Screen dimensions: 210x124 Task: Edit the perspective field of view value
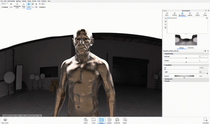coord(43,4)
